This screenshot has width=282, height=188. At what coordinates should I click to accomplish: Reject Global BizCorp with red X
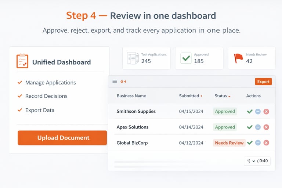(x=266, y=143)
